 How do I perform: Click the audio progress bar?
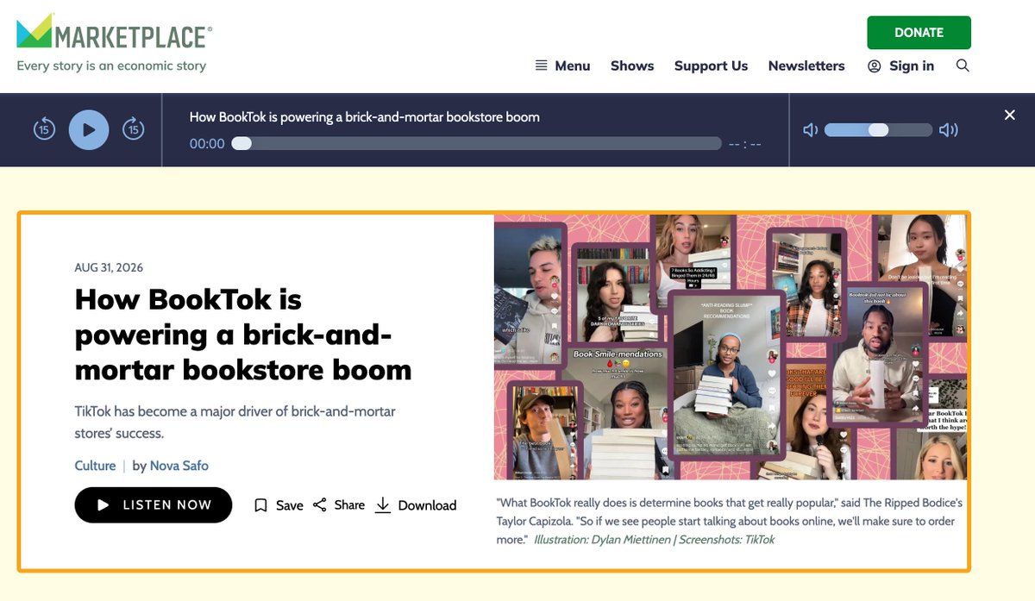pyautogui.click(x=476, y=144)
